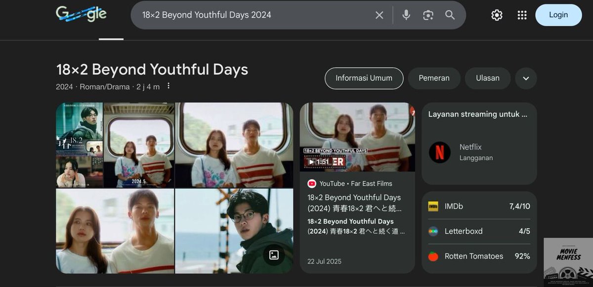The width and height of the screenshot is (593, 287).
Task: Select the Netflix streaming icon
Action: click(440, 152)
